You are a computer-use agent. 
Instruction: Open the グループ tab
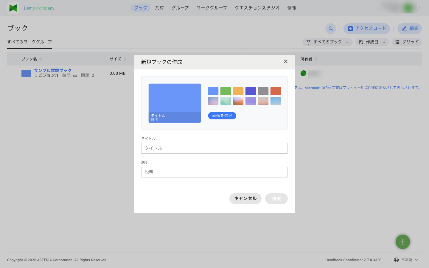pos(180,8)
